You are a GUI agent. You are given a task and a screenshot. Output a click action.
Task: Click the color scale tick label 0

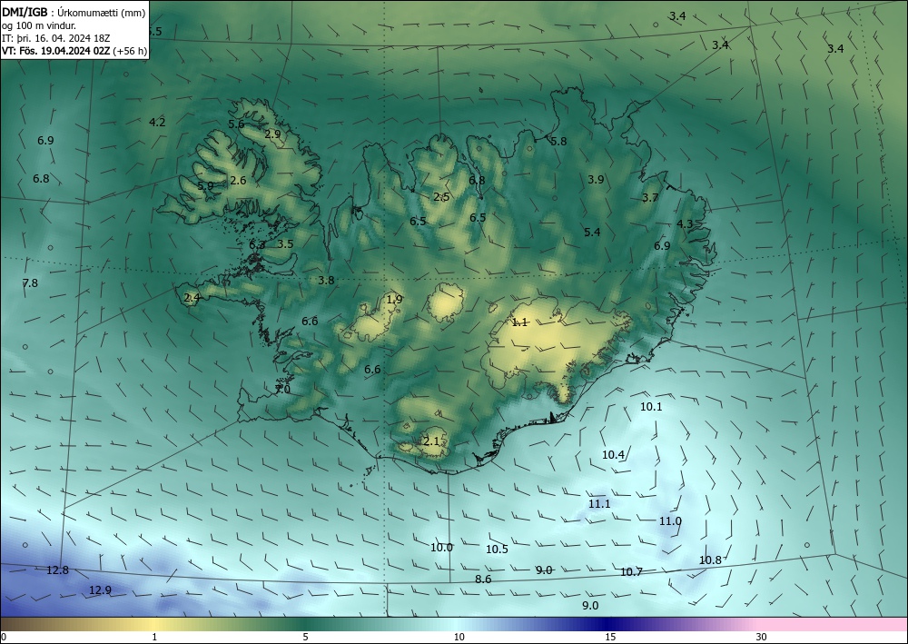tap(4, 638)
